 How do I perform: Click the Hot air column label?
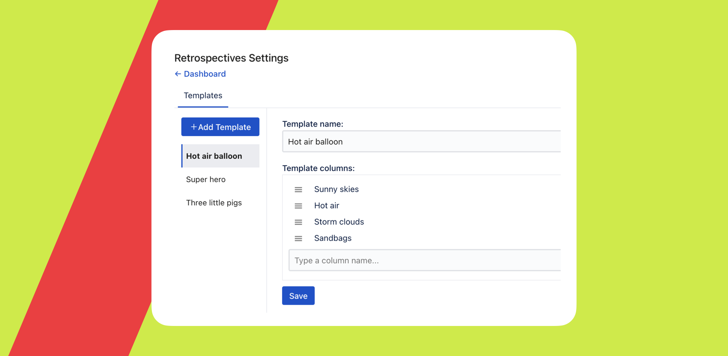pos(326,206)
